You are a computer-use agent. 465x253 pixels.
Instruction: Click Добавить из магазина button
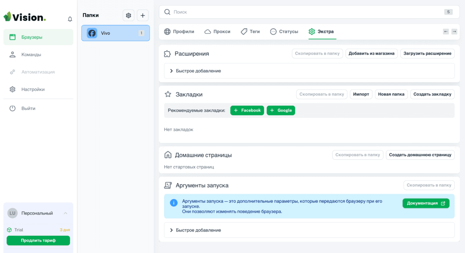click(371, 54)
